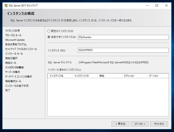Click the インスタンス ID field containing SQLEXPRESS
The height and width of the screenshot is (132, 174).
point(123,50)
